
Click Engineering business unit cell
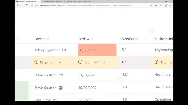click(x=164, y=50)
